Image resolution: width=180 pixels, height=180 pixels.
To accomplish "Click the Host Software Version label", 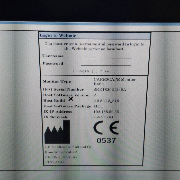I will [66, 95].
